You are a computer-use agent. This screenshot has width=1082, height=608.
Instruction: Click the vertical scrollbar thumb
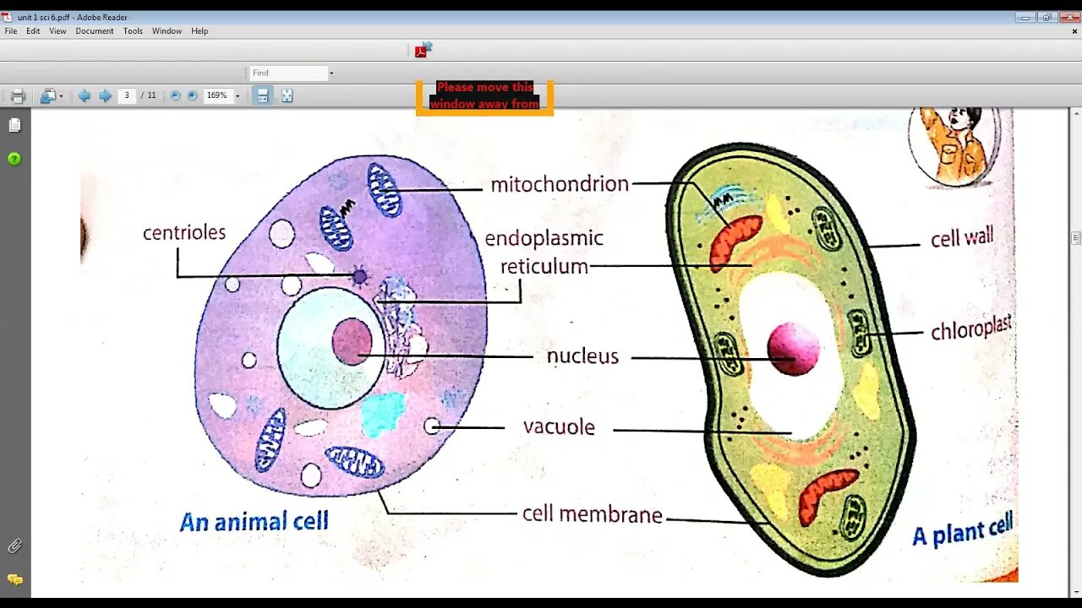1076,238
